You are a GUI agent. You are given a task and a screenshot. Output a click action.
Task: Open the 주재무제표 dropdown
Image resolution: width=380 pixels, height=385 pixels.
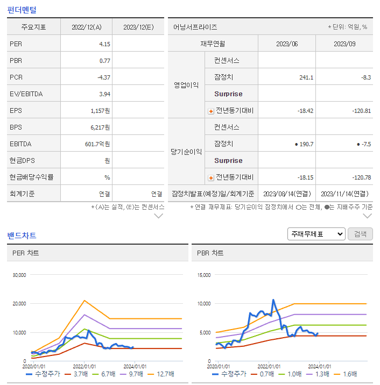316,234
